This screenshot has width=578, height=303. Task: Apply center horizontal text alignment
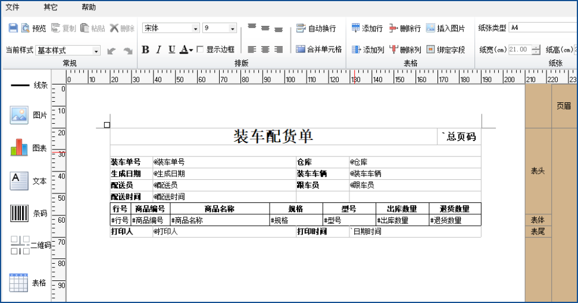point(265,50)
